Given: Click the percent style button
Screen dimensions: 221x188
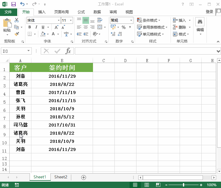Looking at the screenshot, I should point(123,27).
